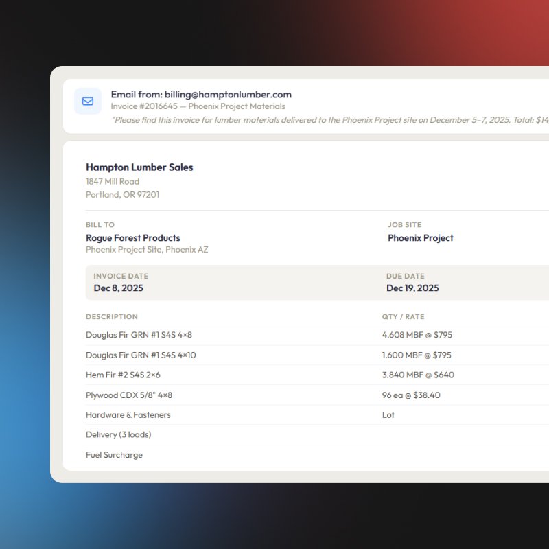Click the BILL TO label
This screenshot has height=549, width=549.
click(100, 225)
